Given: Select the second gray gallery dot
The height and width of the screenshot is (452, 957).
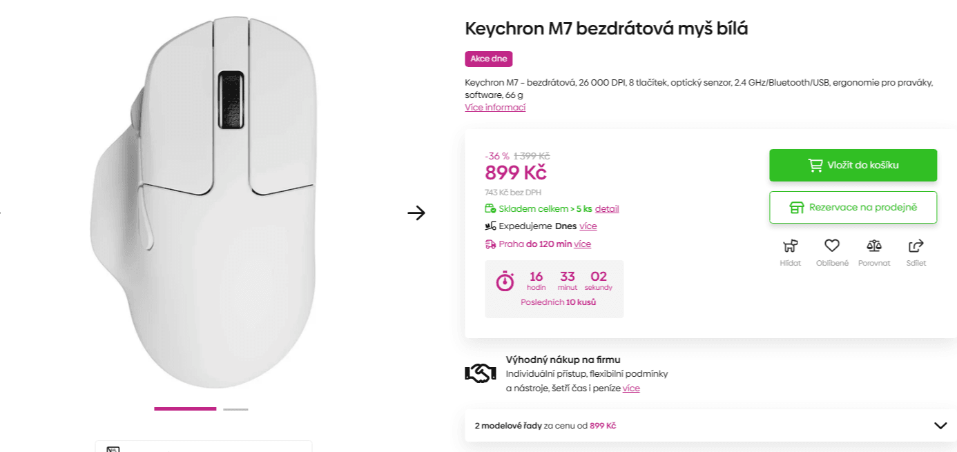Looking at the screenshot, I should (x=235, y=409).
